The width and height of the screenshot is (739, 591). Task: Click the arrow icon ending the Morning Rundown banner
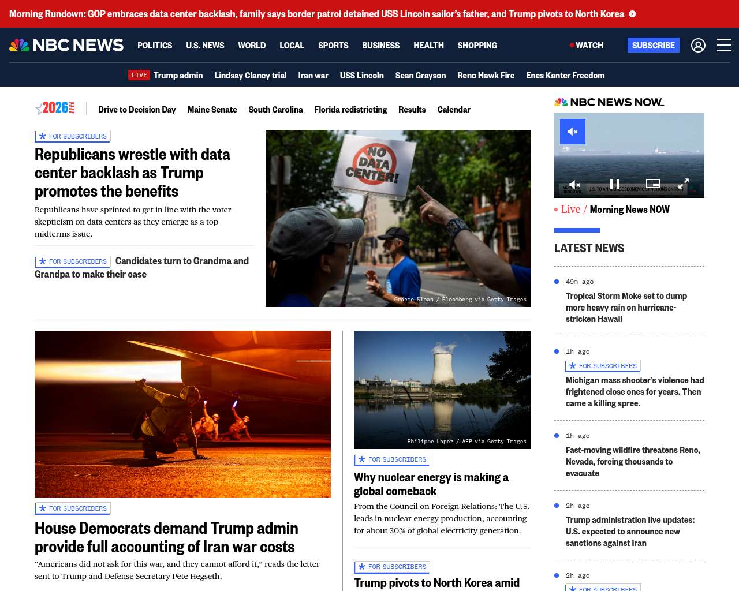(632, 14)
